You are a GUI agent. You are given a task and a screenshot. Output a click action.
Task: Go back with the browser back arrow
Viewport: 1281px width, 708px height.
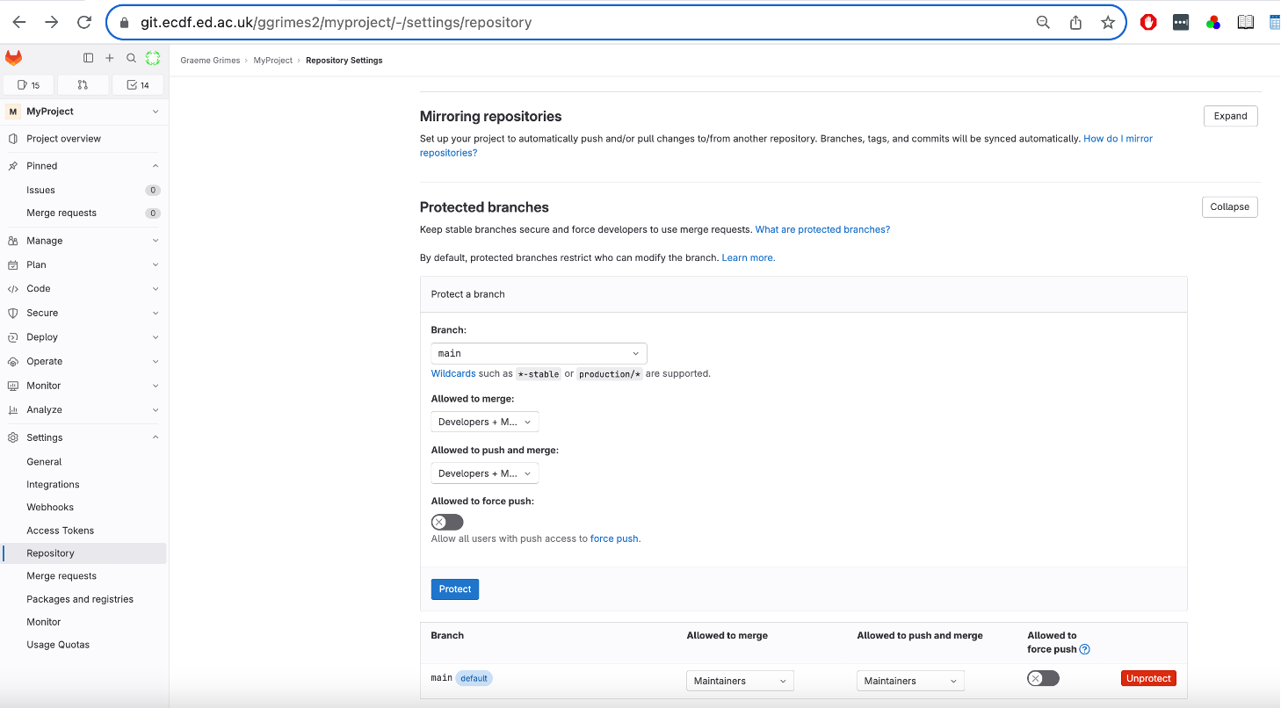point(19,23)
